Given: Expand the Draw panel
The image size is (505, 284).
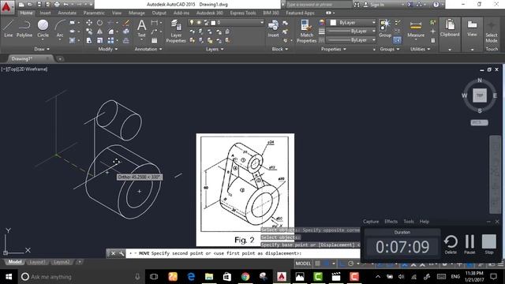Looking at the screenshot, I should [42, 49].
